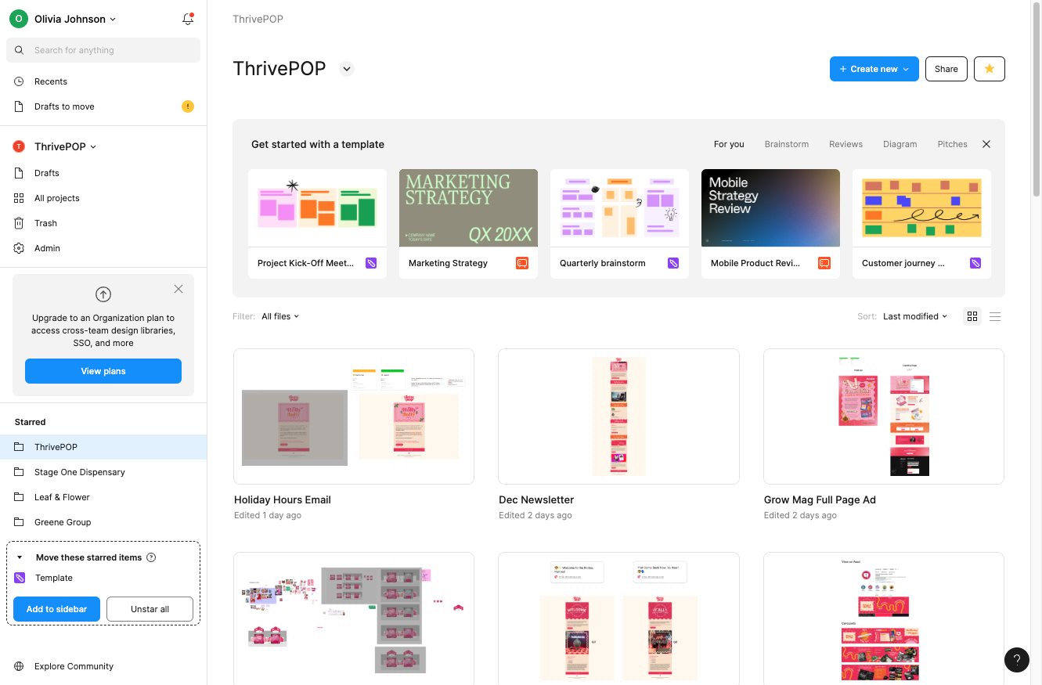Open the Grow Mag Full Page Ad thumbnail
Image resolution: width=1042 pixels, height=685 pixels.
[884, 416]
